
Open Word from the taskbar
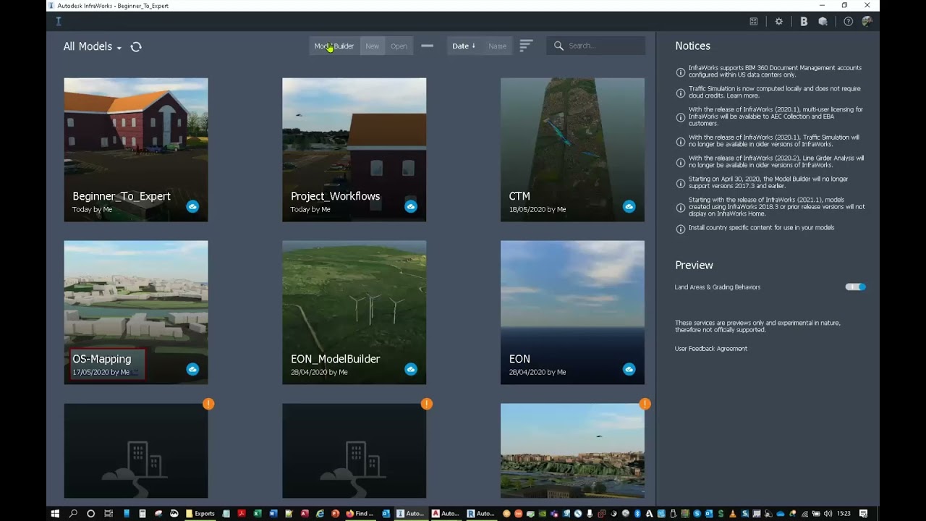(273, 514)
